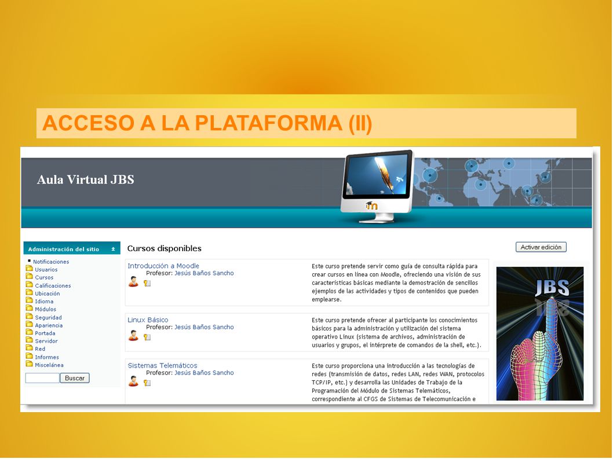This screenshot has height=459, width=613.
Task: Open the Calificaciones folder icon
Action: (x=30, y=285)
